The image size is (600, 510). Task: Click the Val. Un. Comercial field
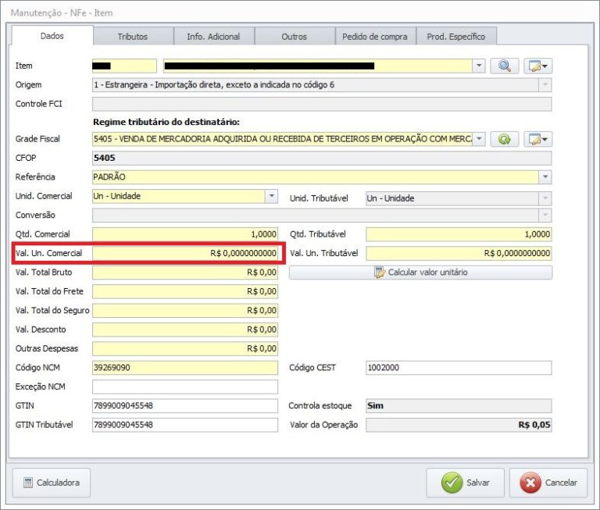click(x=184, y=253)
